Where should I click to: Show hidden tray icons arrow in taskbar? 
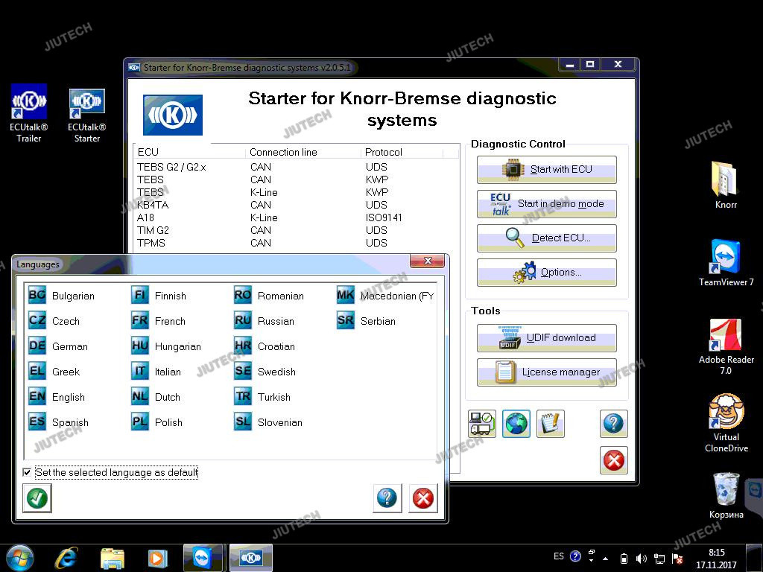pos(606,558)
